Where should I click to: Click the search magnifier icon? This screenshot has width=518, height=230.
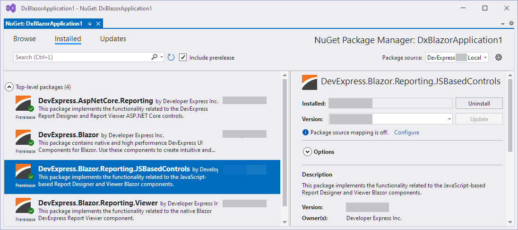(x=154, y=57)
